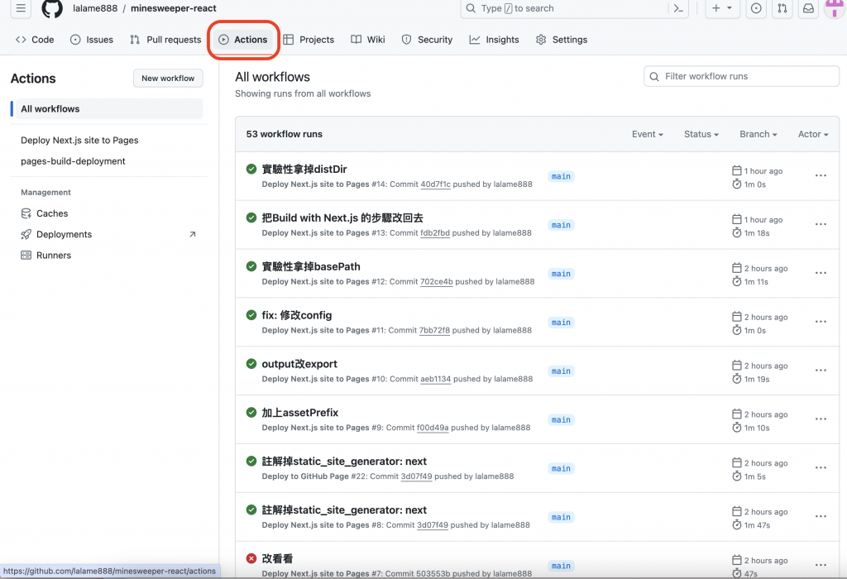This screenshot has width=847, height=579.
Task: Open commit f00d49a link
Action: pos(433,428)
